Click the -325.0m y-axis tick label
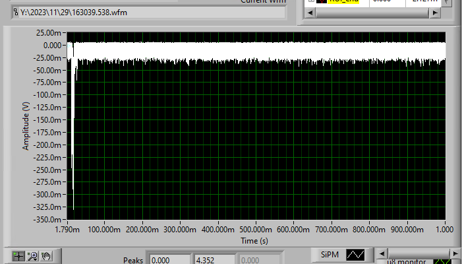 [x=47, y=207]
